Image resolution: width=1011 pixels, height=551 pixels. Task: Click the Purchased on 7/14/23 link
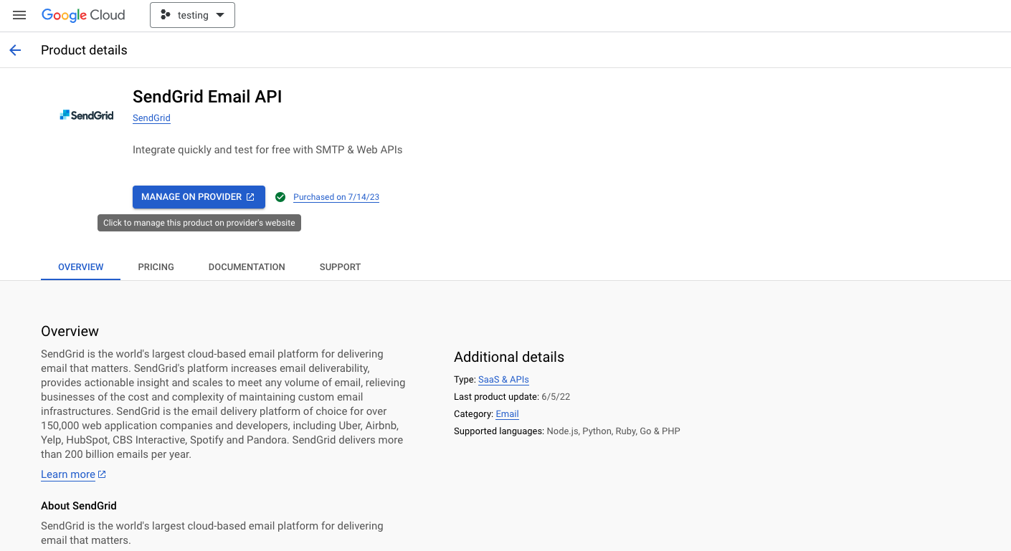tap(336, 197)
